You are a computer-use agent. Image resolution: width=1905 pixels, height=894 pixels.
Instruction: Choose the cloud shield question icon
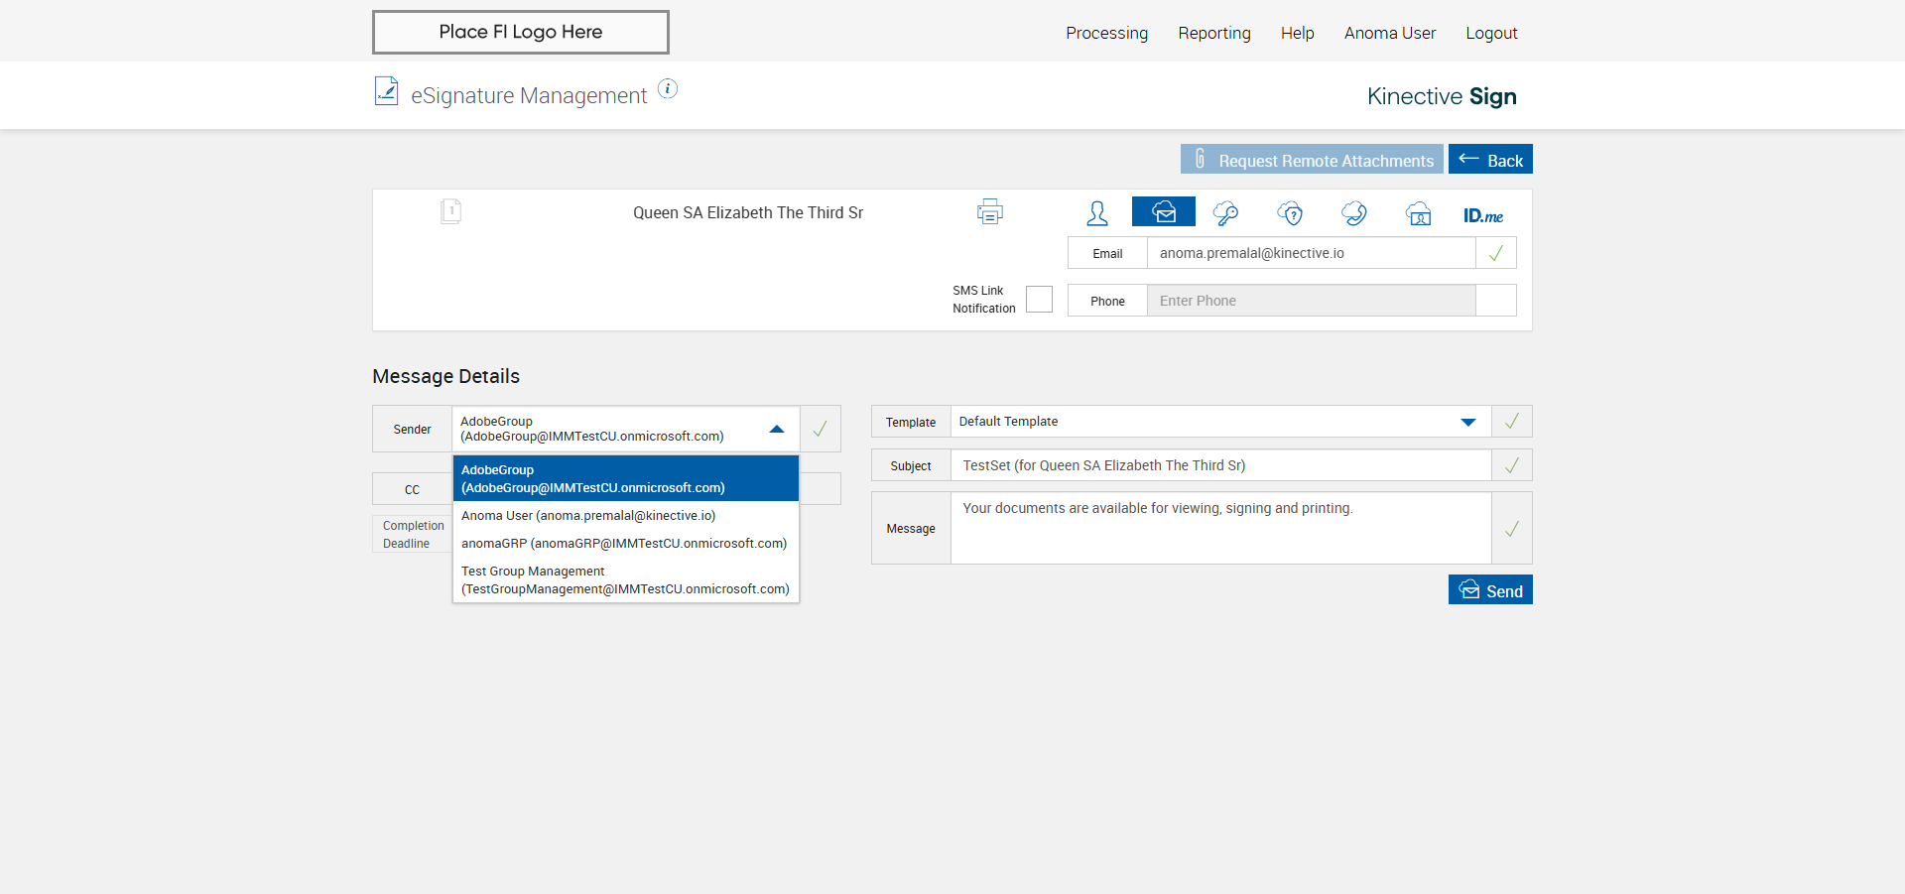click(1290, 213)
